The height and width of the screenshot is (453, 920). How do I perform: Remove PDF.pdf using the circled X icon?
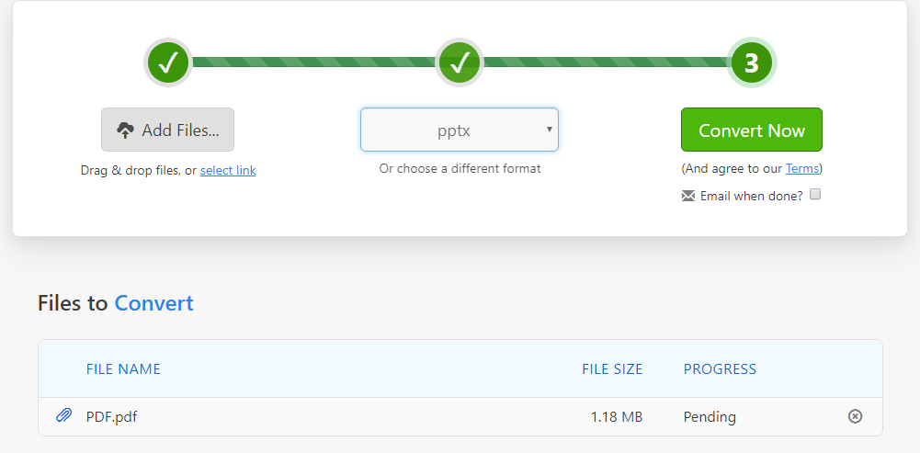tap(856, 416)
